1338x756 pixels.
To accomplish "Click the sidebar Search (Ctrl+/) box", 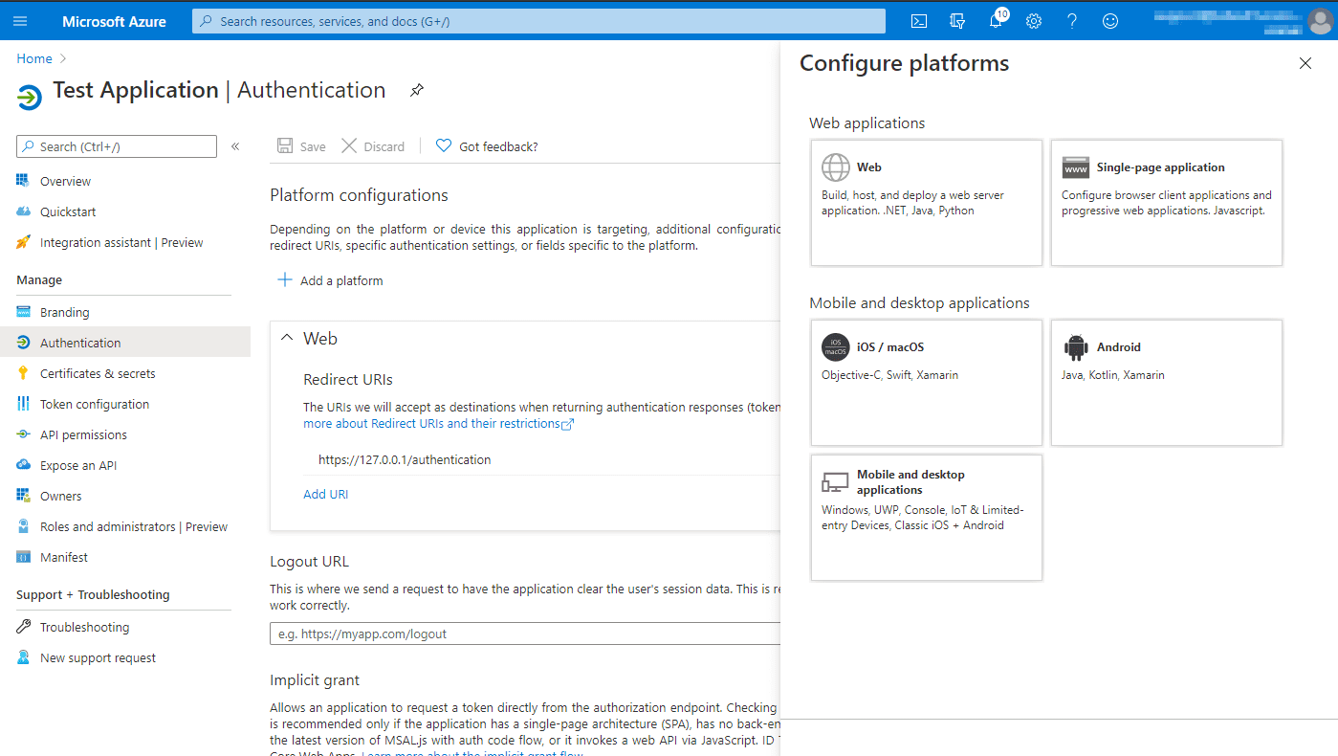I will coord(117,146).
